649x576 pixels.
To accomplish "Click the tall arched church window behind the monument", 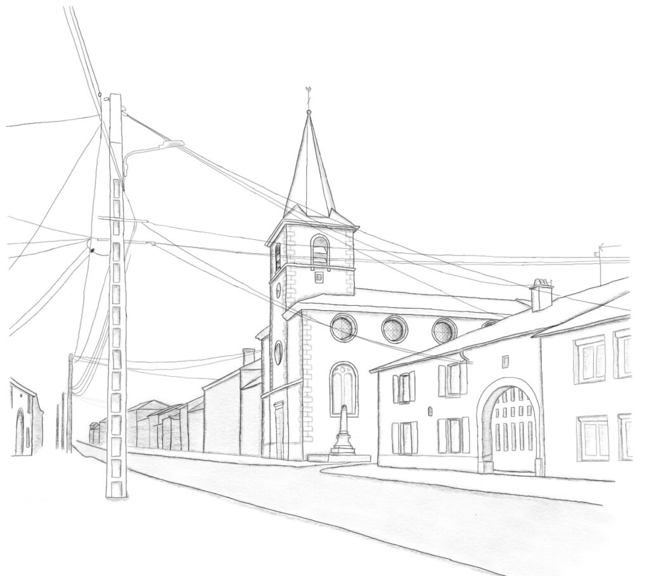I will coord(344,389).
